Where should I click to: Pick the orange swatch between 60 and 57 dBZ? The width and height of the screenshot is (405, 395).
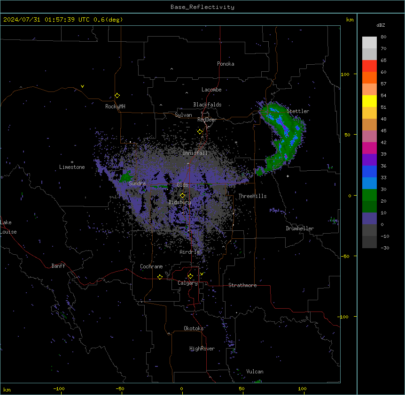coord(369,77)
